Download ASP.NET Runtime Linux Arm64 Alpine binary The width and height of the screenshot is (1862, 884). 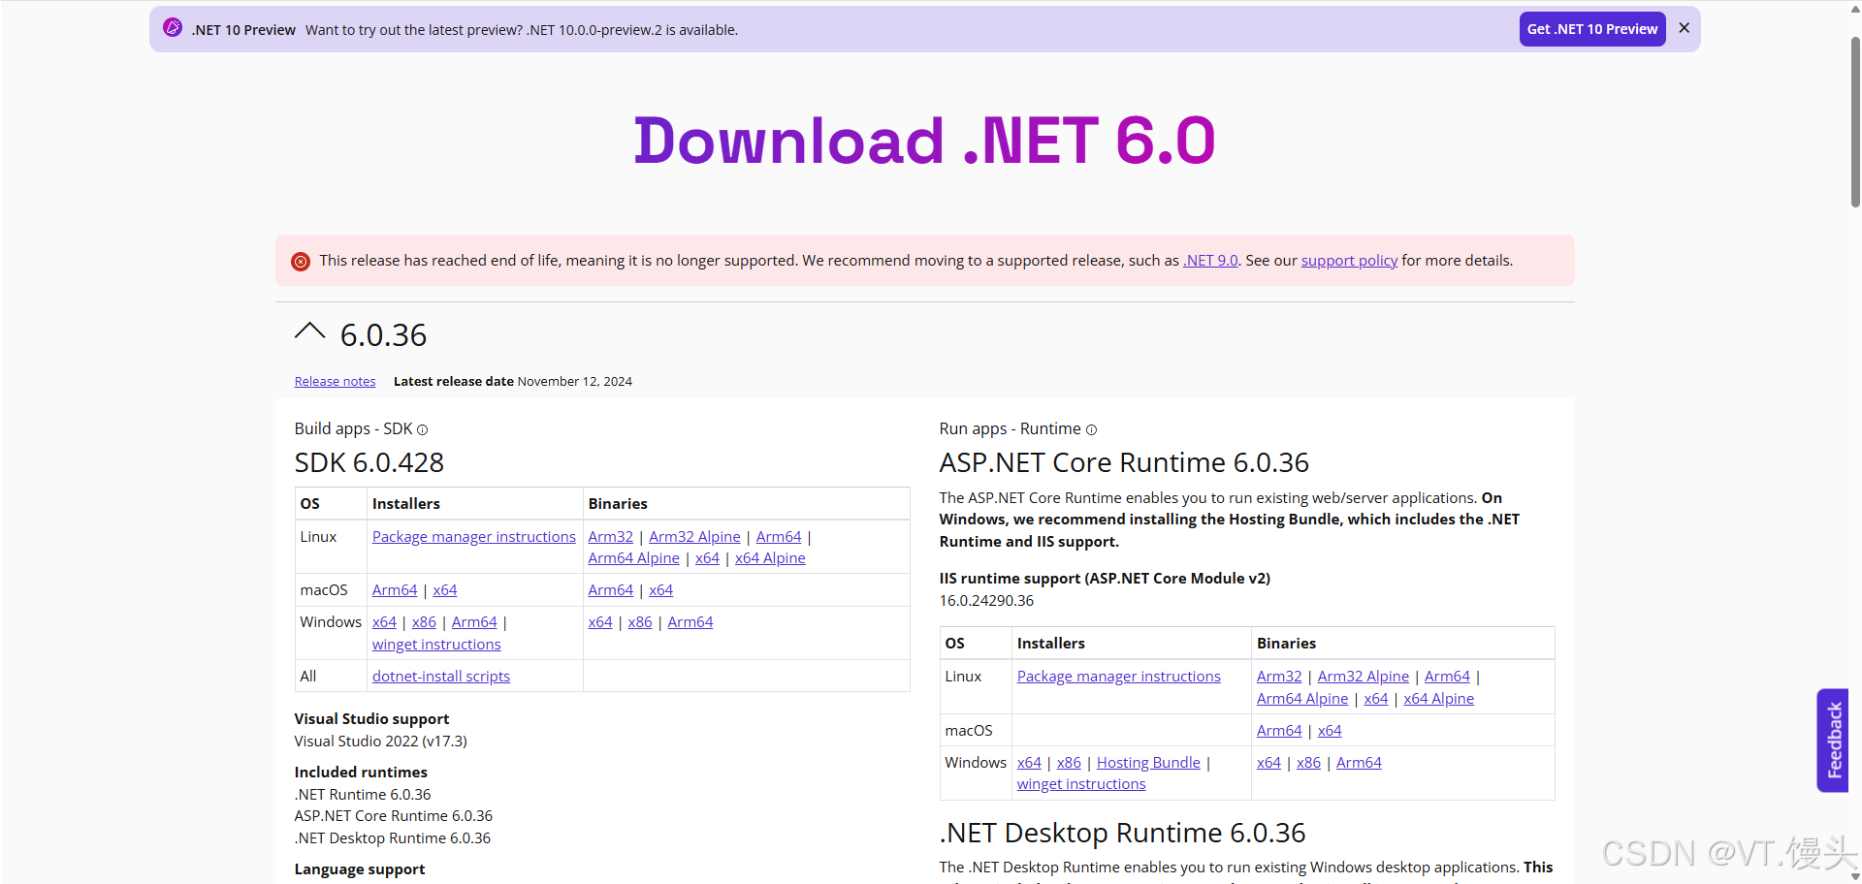pos(1302,698)
